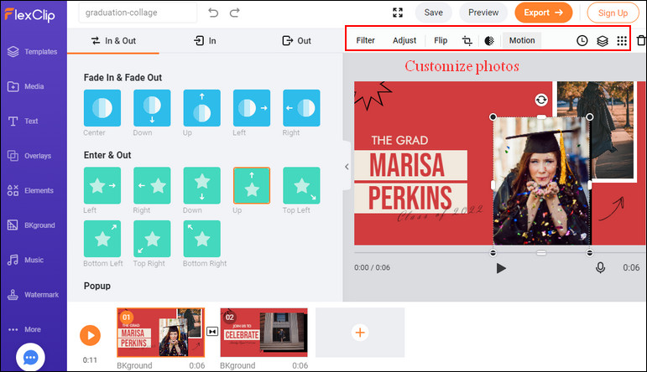The width and height of the screenshot is (647, 372).
Task: Apply Fade Center animation
Action: (x=102, y=108)
